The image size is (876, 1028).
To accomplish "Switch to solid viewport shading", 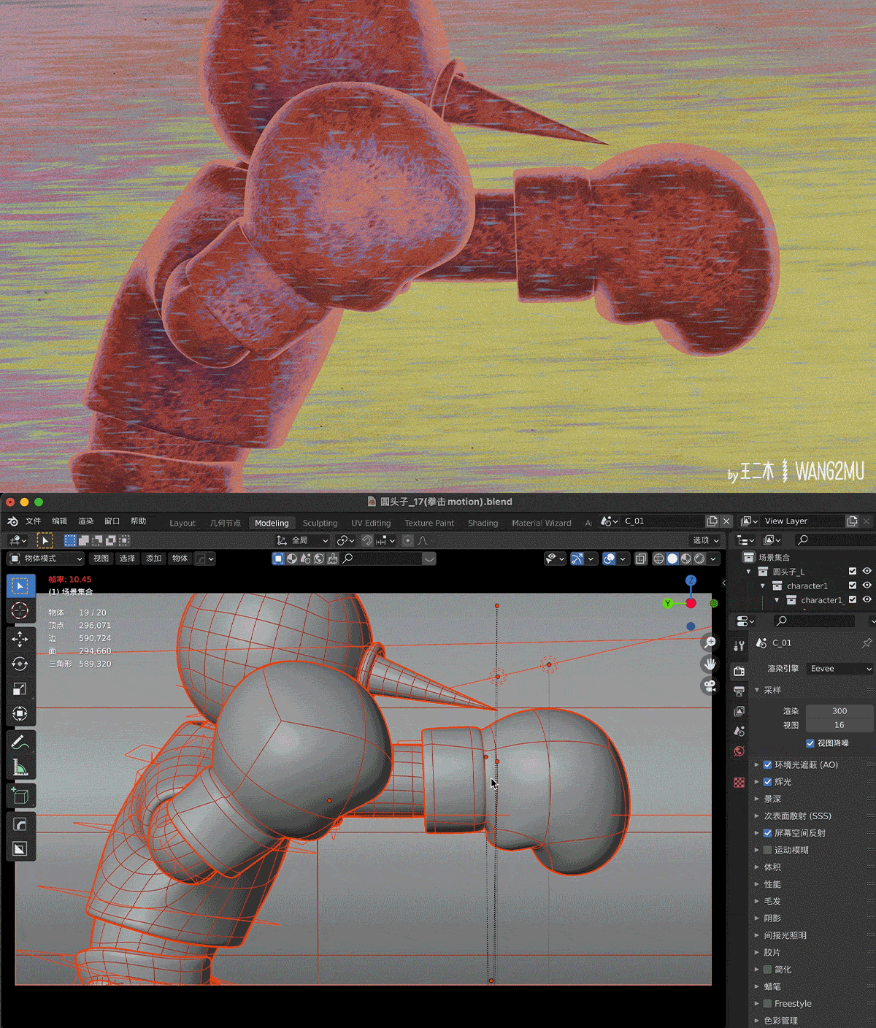I will click(672, 559).
